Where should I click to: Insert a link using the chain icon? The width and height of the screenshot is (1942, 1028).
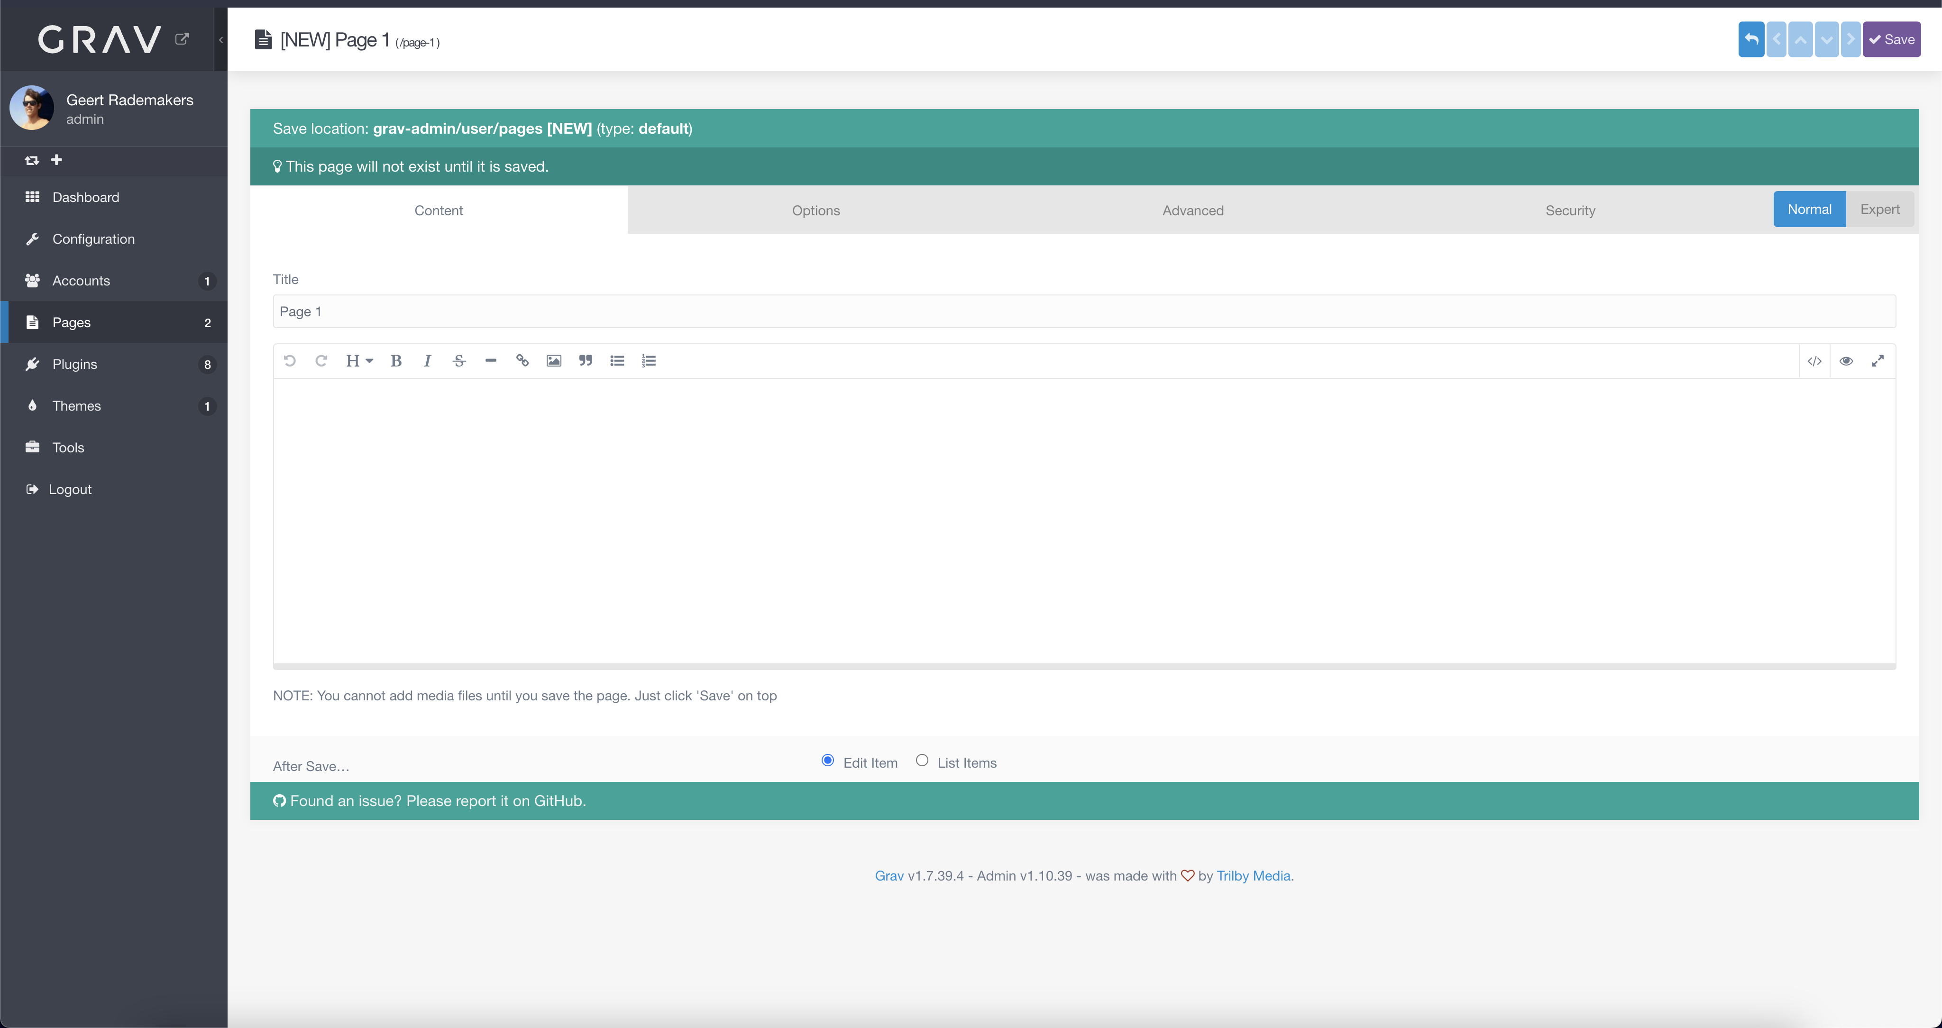[522, 360]
